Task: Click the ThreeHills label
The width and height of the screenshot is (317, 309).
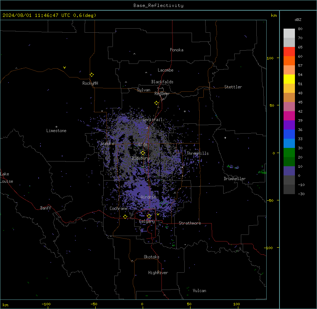Action: (x=197, y=153)
